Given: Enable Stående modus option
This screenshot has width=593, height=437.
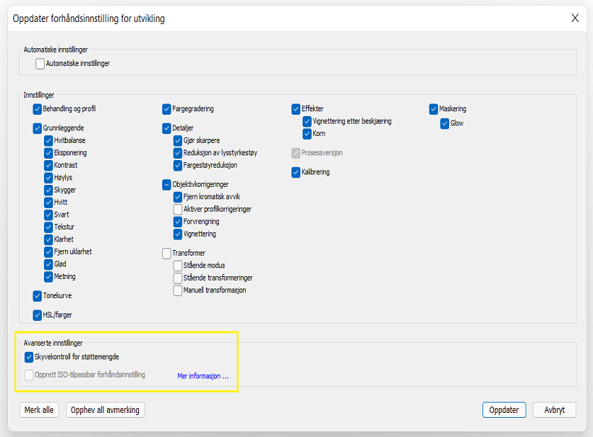Looking at the screenshot, I should 179,266.
